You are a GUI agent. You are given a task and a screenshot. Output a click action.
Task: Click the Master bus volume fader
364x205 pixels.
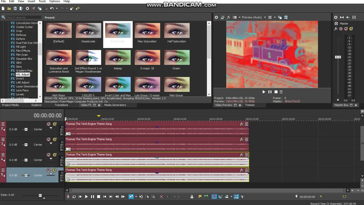tap(338, 57)
